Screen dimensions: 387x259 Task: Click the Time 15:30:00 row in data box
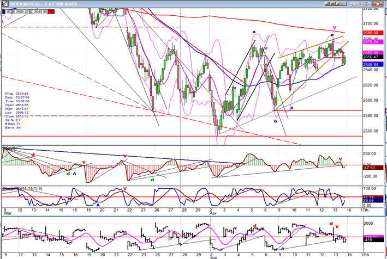[x=16, y=101]
